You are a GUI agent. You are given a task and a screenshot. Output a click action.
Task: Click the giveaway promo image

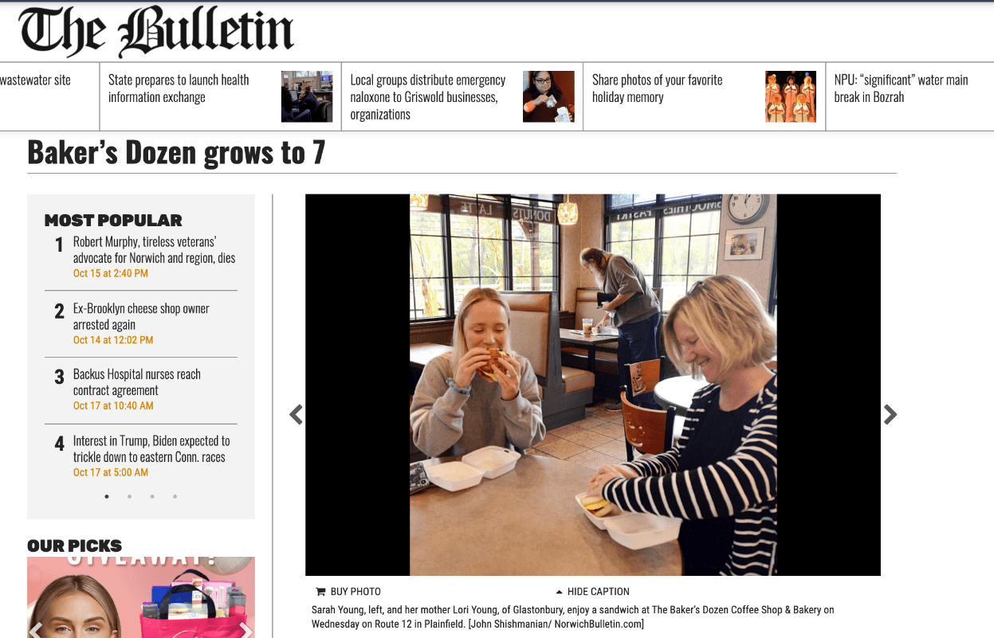(x=141, y=597)
